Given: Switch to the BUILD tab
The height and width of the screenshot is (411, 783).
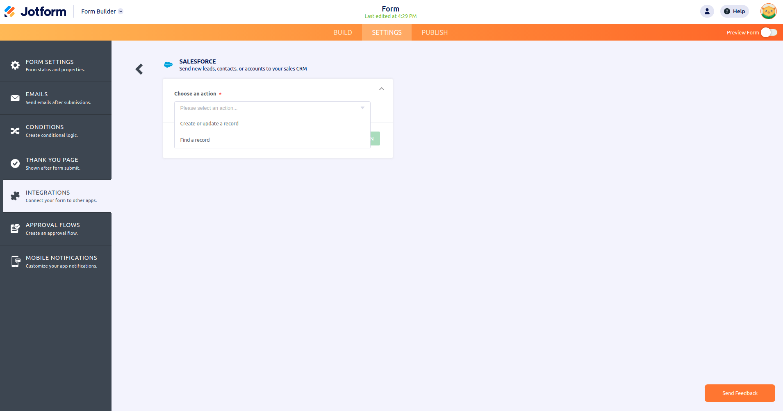Looking at the screenshot, I should tap(342, 32).
